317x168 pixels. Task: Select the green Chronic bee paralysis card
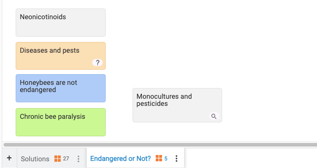click(60, 122)
